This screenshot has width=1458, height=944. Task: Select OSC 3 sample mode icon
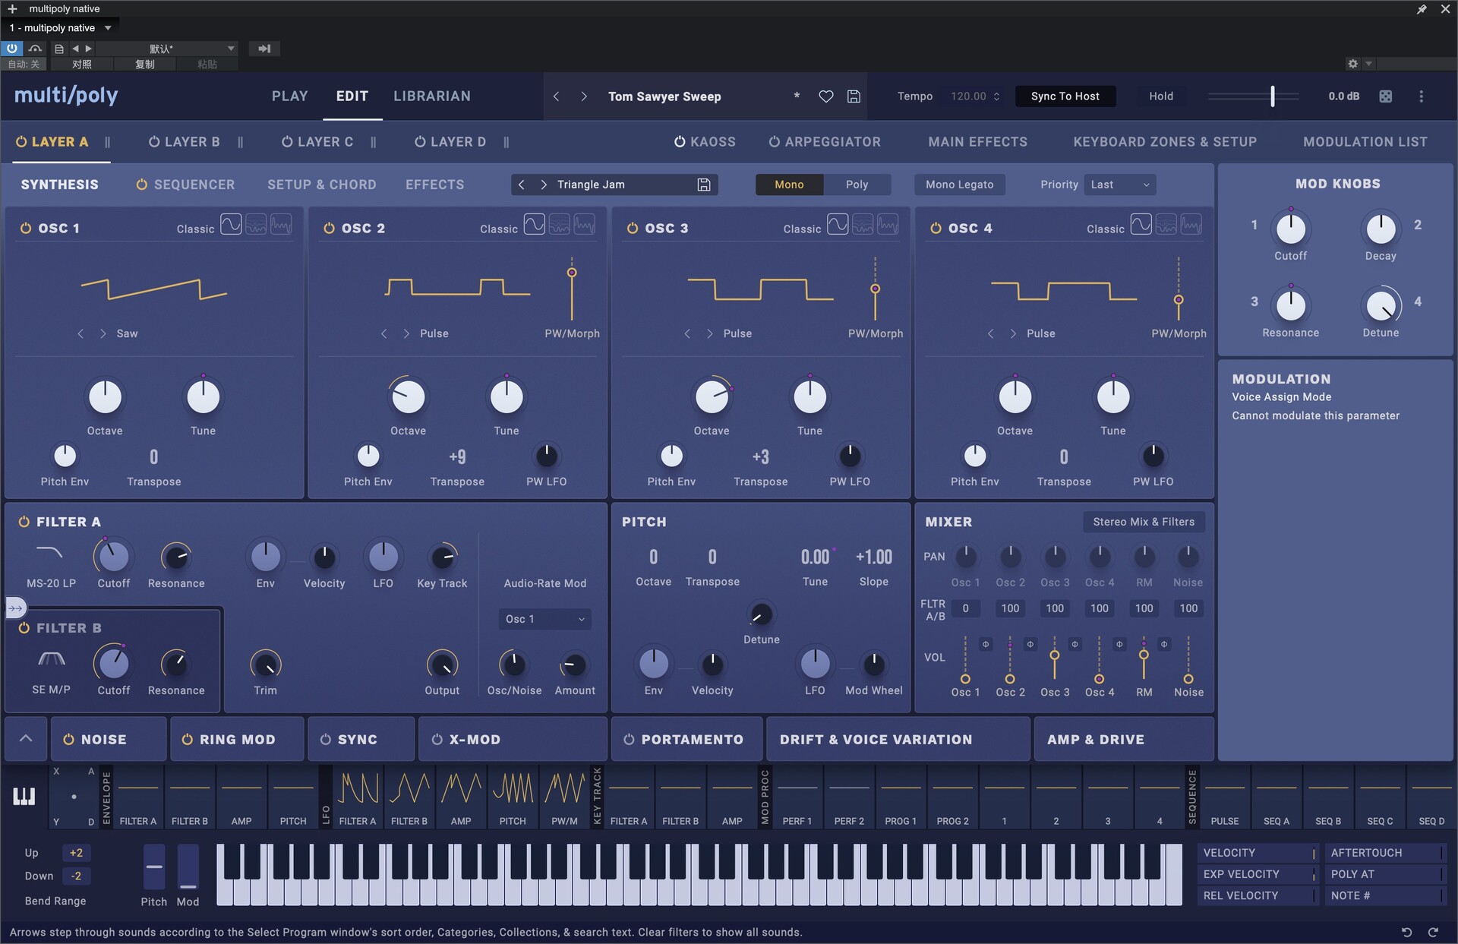pos(888,225)
